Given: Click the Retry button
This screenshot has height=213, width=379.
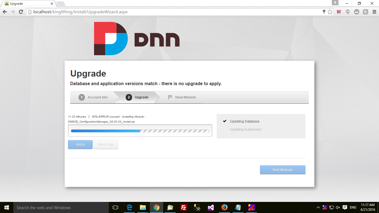Looking at the screenshot, I should coord(80,144).
